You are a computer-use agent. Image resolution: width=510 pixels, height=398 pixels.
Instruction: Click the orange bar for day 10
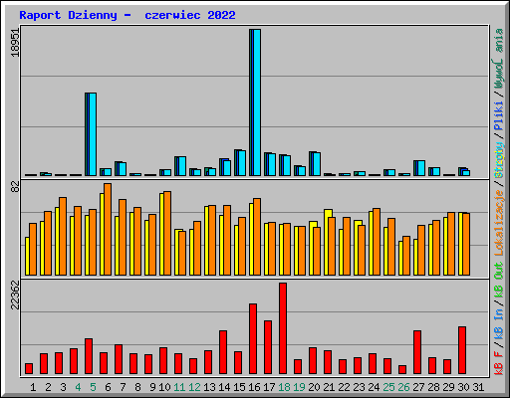[x=167, y=233]
